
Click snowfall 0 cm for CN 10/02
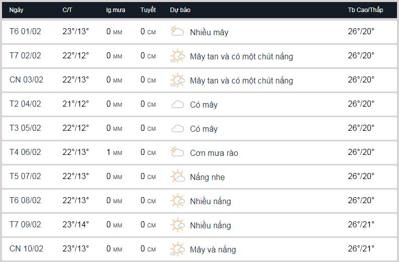click(148, 249)
